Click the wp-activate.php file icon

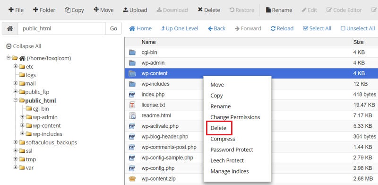pos(132,126)
